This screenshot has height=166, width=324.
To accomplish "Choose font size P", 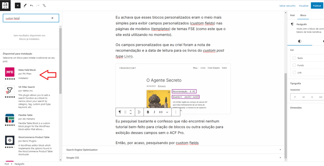I will (x=295, y=97).
